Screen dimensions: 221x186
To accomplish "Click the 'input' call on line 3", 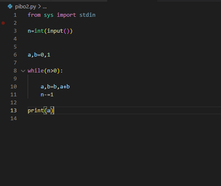I will click(55, 31).
